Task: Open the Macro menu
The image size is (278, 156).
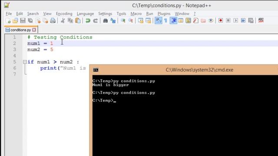Action: (136, 13)
